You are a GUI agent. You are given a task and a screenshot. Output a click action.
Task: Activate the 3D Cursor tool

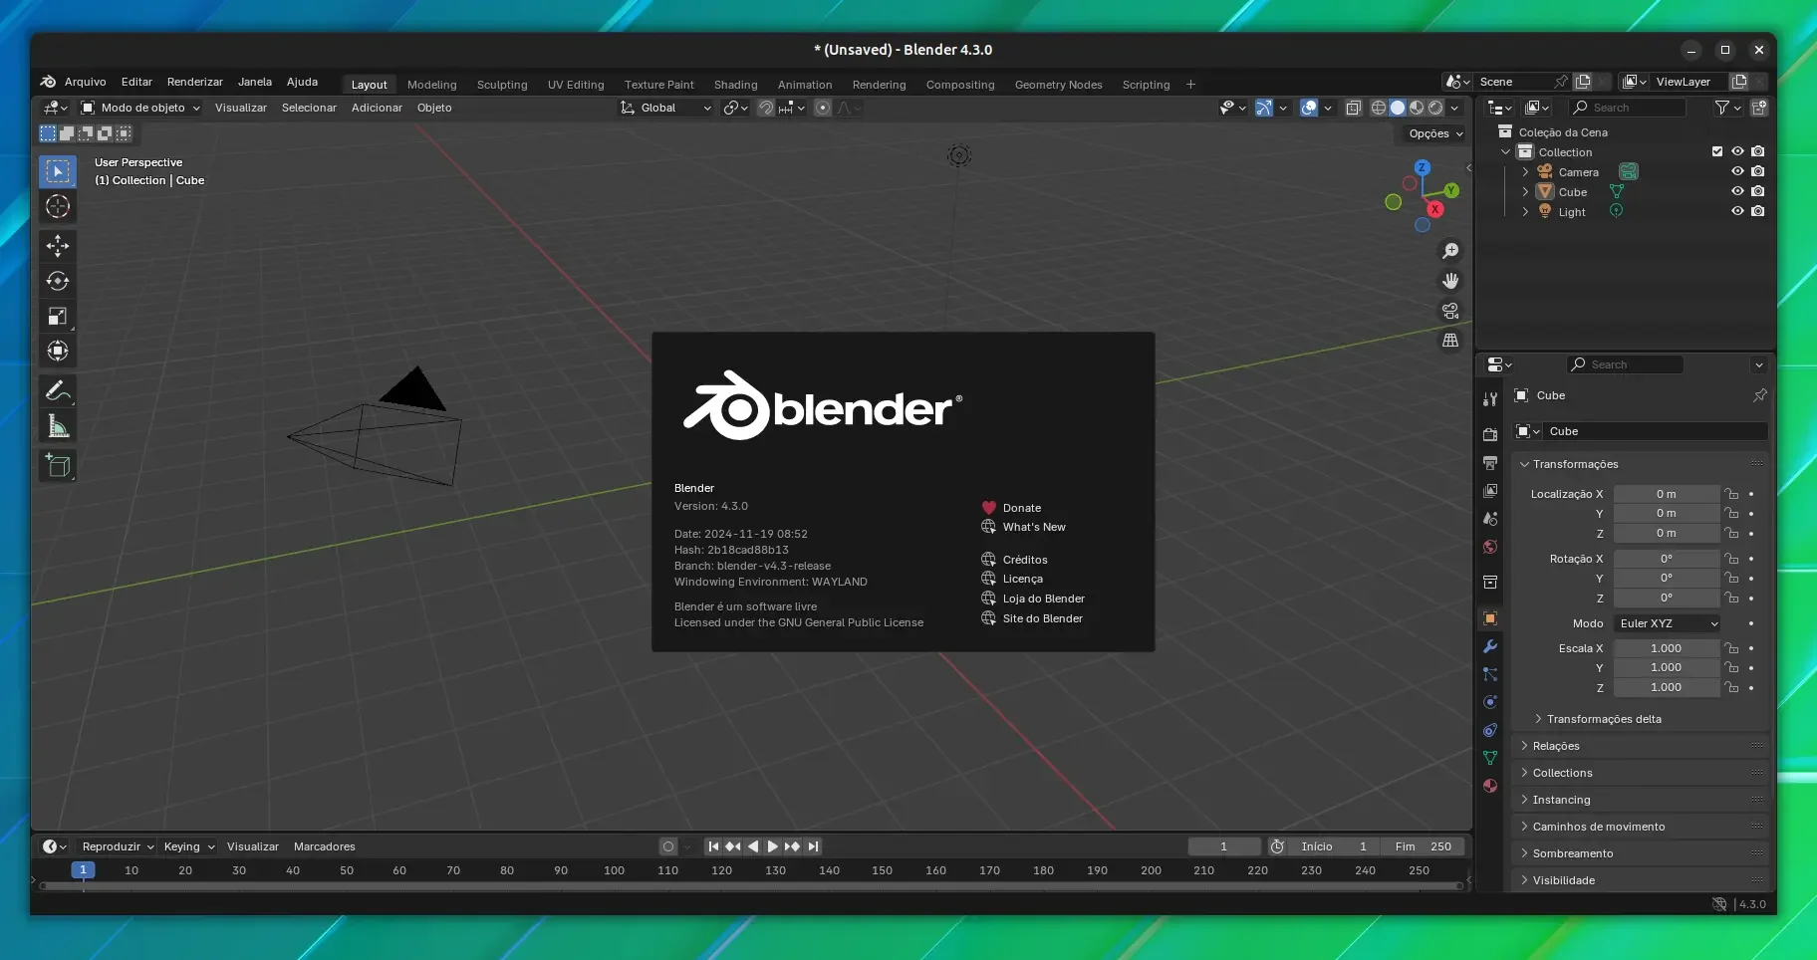58,206
